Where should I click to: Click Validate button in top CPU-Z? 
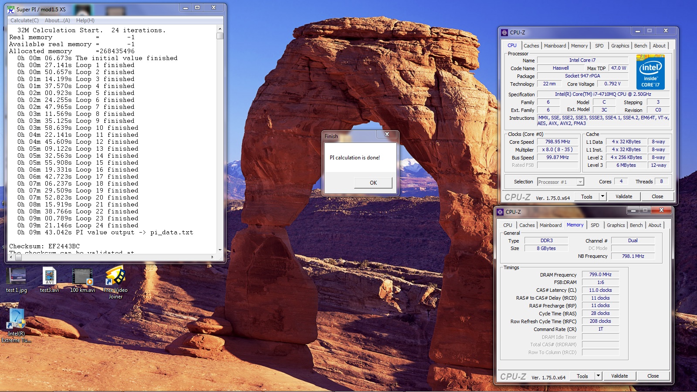pos(624,196)
